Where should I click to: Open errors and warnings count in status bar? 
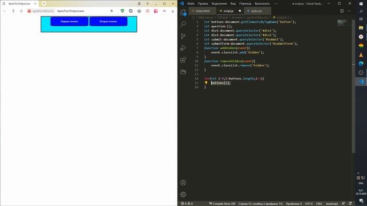[187, 204]
